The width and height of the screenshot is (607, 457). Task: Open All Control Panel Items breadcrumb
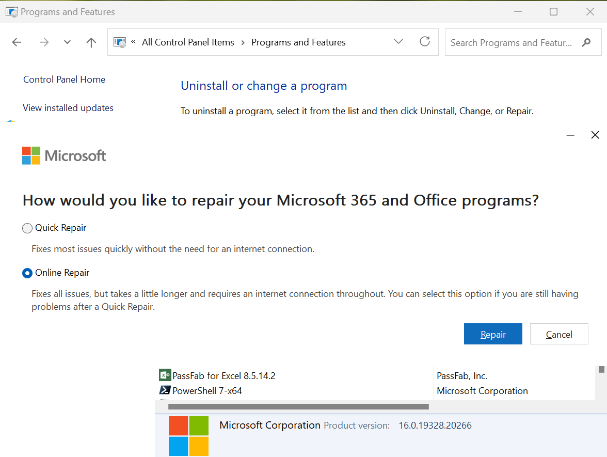(188, 42)
